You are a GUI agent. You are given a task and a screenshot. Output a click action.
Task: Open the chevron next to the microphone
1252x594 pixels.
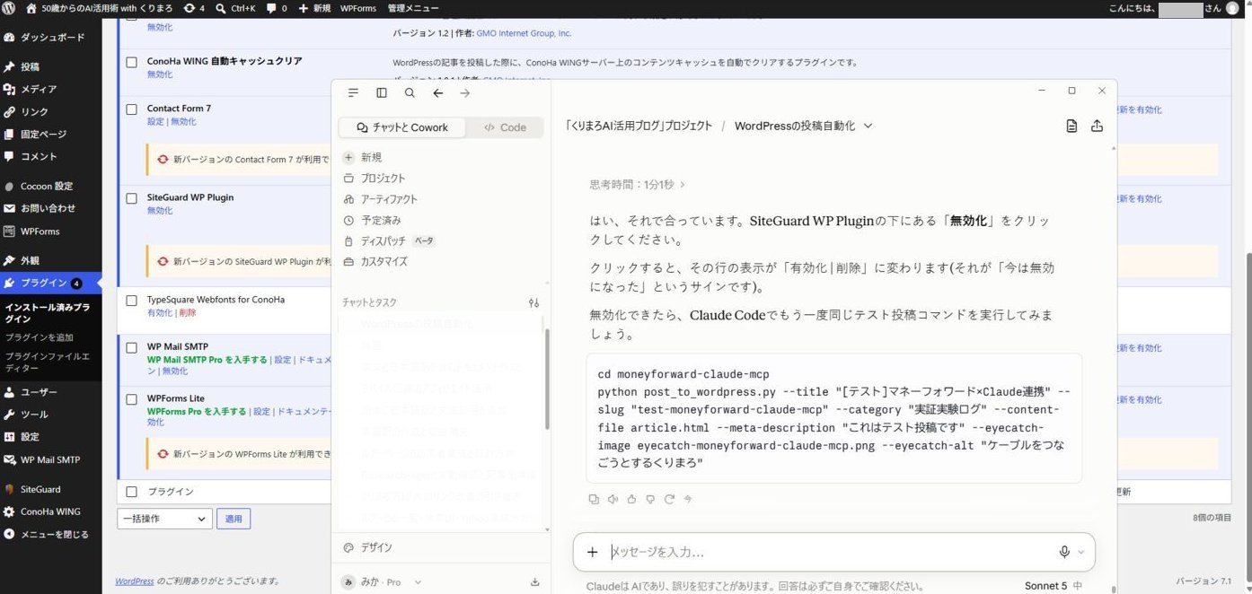pos(1081,552)
